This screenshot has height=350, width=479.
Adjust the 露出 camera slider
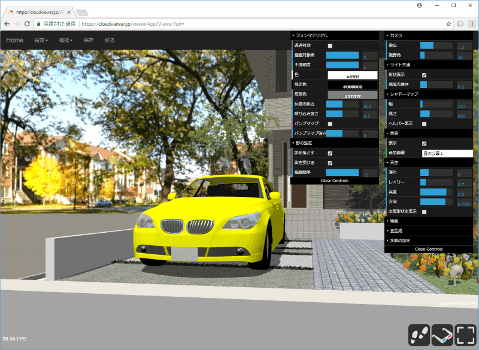pos(436,45)
